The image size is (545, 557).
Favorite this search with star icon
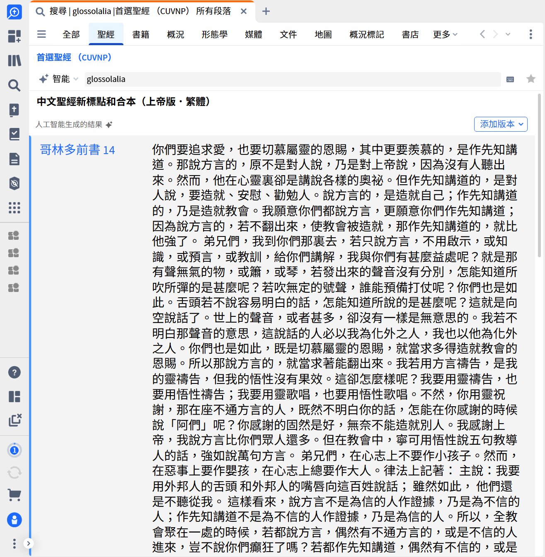531,79
